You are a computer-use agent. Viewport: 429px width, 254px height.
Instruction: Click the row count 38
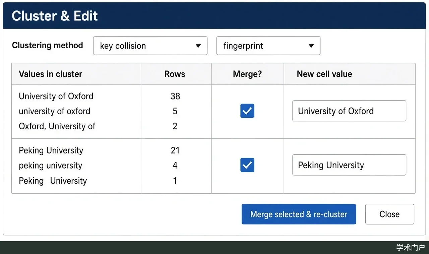tap(175, 96)
